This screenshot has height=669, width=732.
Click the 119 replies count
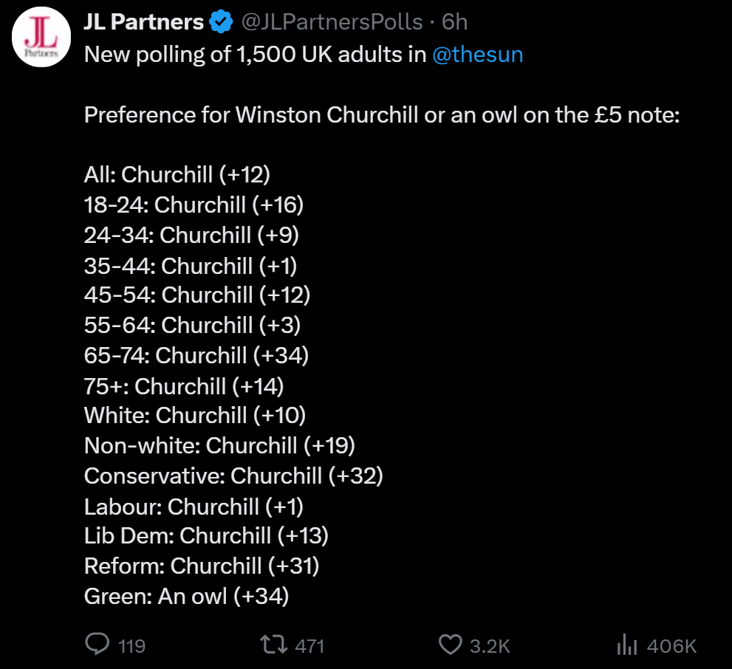coord(131,646)
